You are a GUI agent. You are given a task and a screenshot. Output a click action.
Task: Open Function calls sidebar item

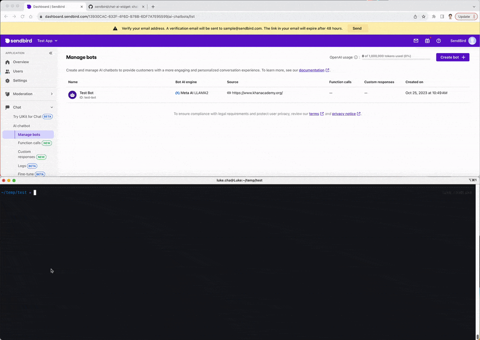35,143
